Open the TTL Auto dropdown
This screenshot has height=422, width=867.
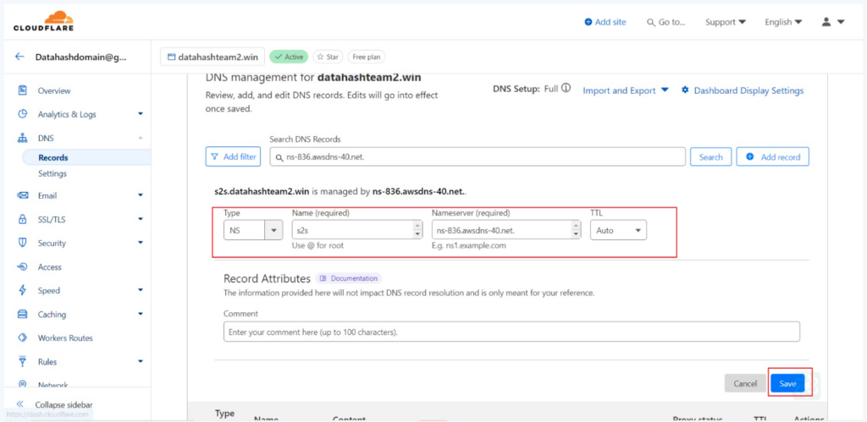tap(618, 230)
